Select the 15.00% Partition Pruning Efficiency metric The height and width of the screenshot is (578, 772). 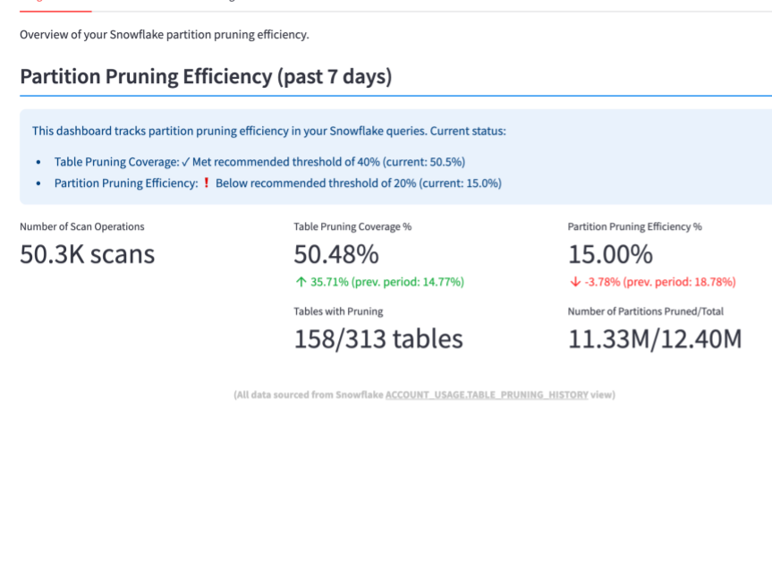coord(609,254)
